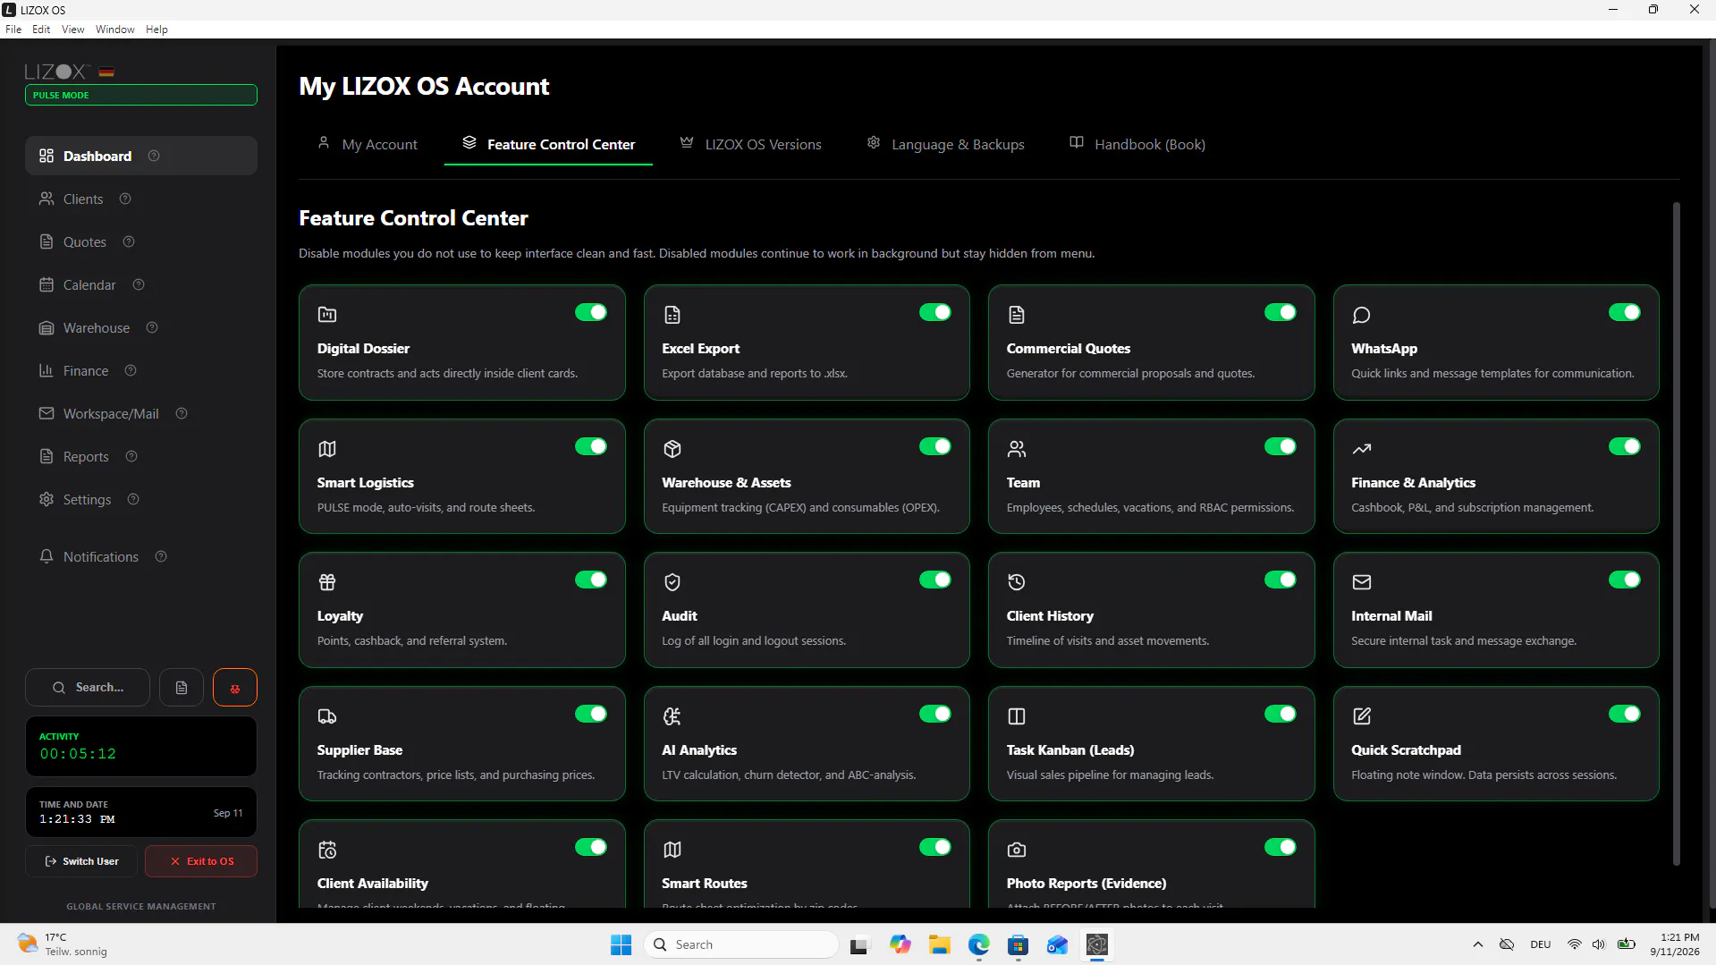Disable the WhatsApp module toggle
The height and width of the screenshot is (965, 1716).
point(1625,312)
